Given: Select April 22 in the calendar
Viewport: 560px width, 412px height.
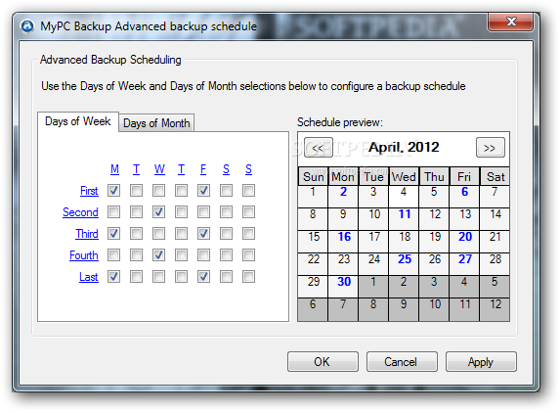Looking at the screenshot, I should coord(313,264).
